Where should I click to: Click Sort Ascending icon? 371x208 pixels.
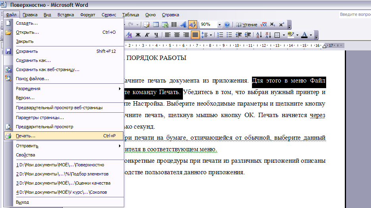pyautogui.click(x=259, y=35)
